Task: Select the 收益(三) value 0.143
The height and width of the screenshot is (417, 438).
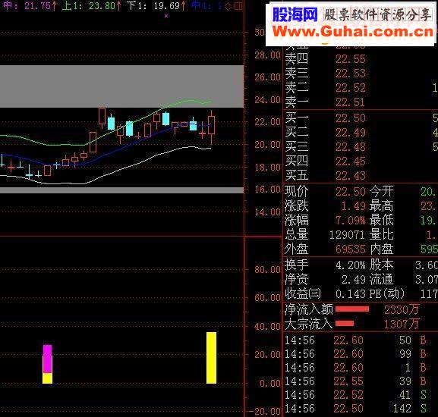Action: pyautogui.click(x=350, y=294)
